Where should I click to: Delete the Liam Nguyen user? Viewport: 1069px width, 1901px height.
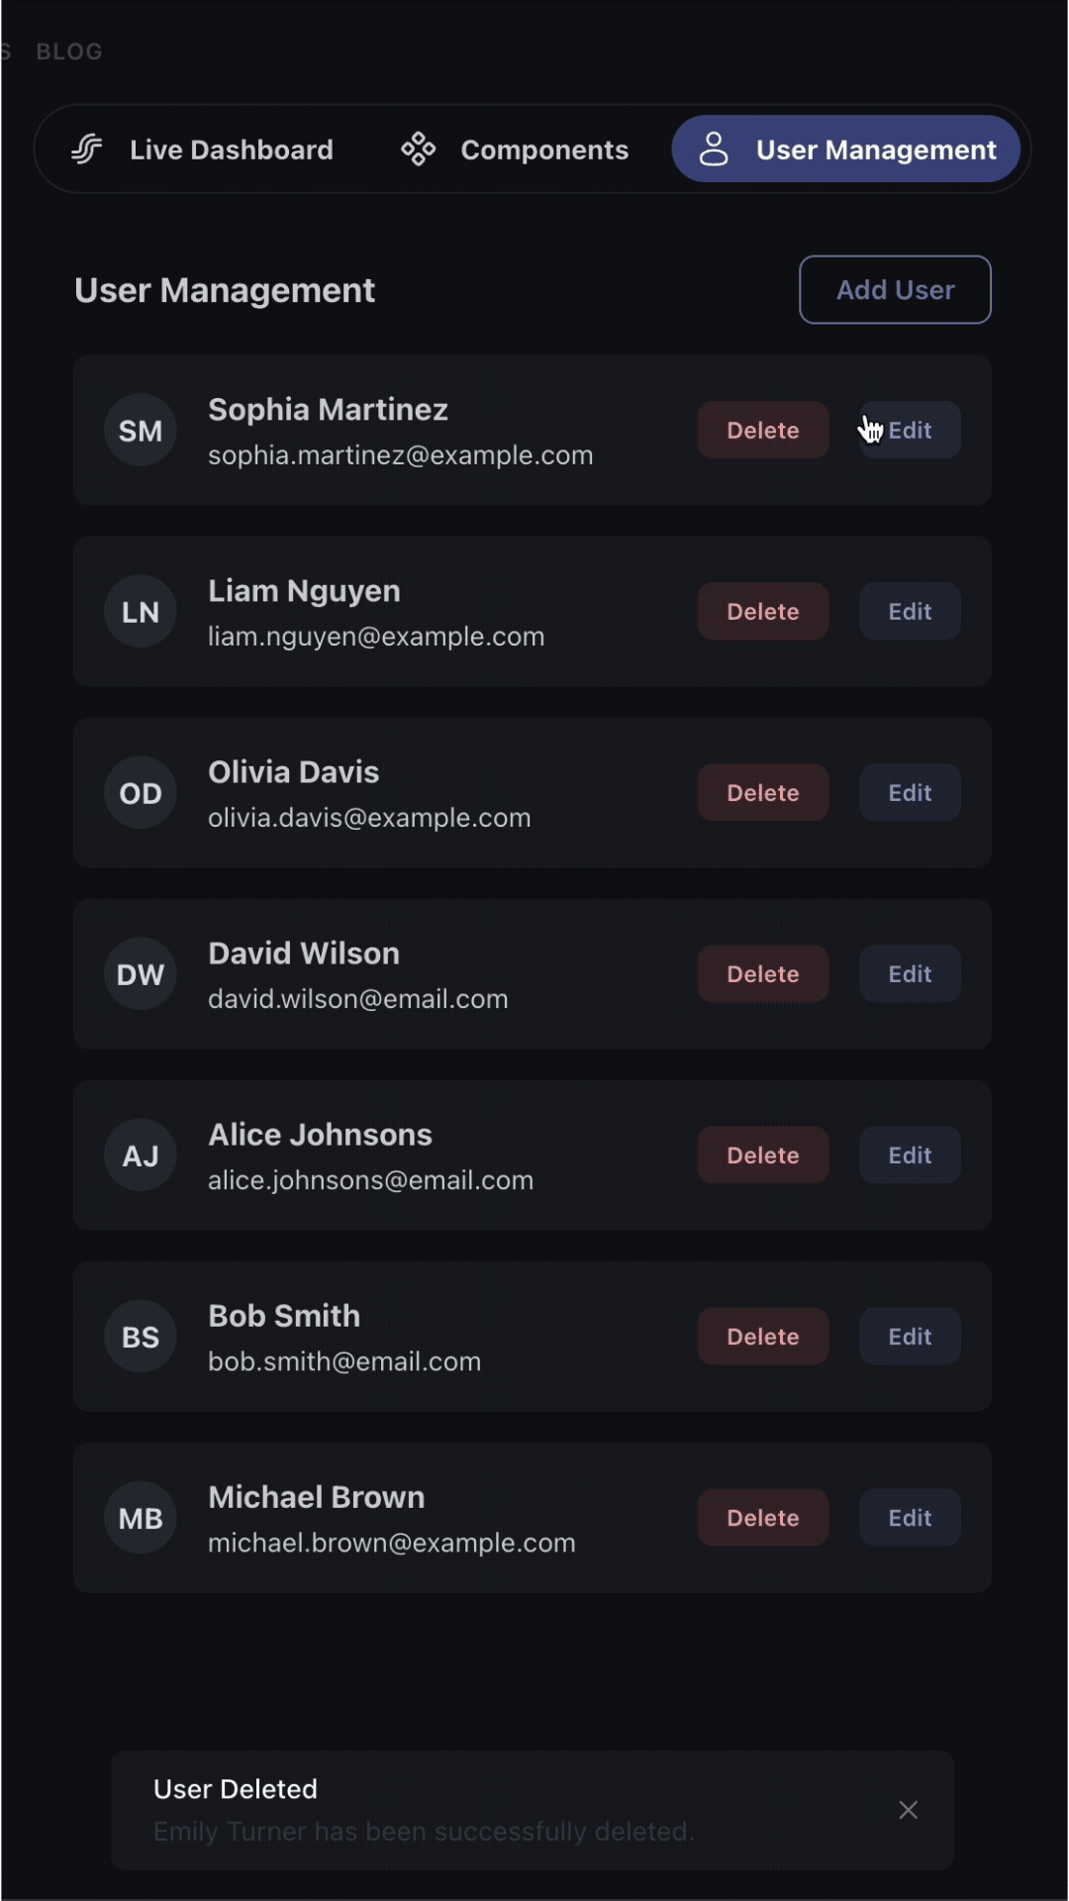pyautogui.click(x=762, y=612)
